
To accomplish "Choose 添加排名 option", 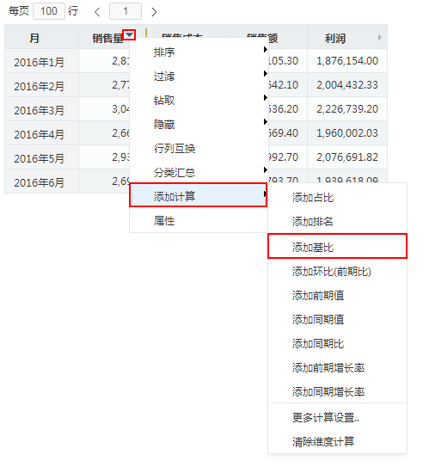I will [337, 222].
